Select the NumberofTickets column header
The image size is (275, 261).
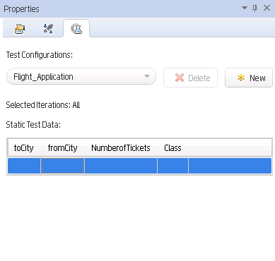point(121,148)
